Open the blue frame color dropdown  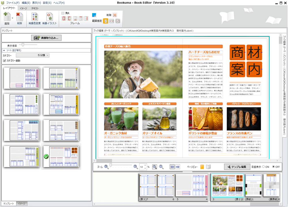click(x=94, y=15)
